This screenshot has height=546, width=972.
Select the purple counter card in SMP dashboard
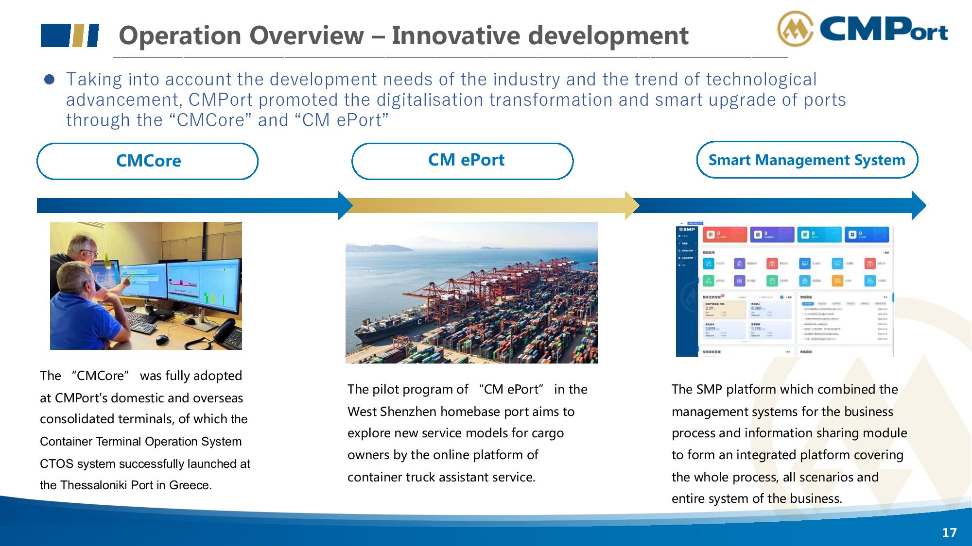pyautogui.click(x=772, y=234)
